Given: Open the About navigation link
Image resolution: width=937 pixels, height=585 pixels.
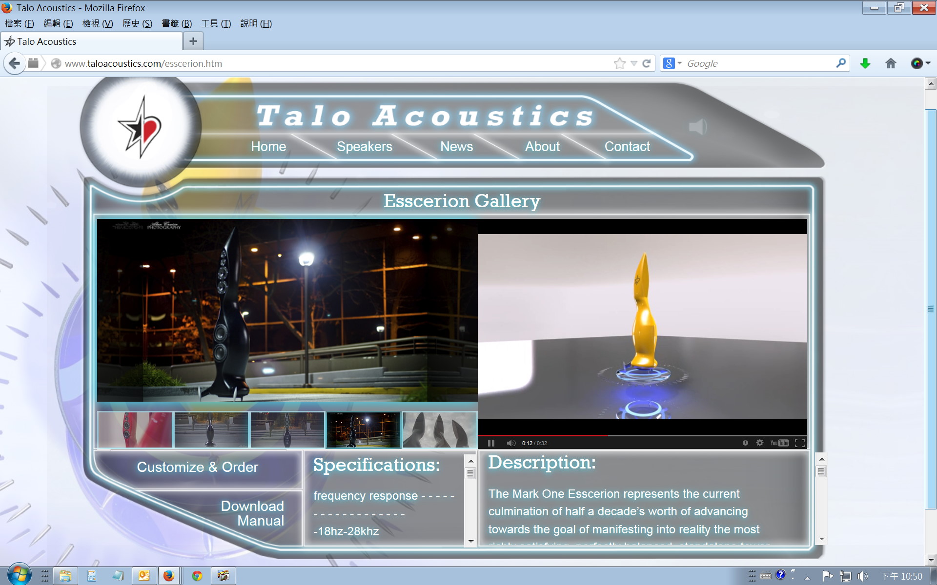Looking at the screenshot, I should pyautogui.click(x=542, y=147).
